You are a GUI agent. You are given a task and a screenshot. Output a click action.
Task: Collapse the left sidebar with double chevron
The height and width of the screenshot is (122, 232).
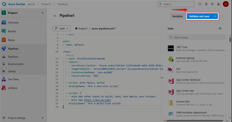click(42, 118)
